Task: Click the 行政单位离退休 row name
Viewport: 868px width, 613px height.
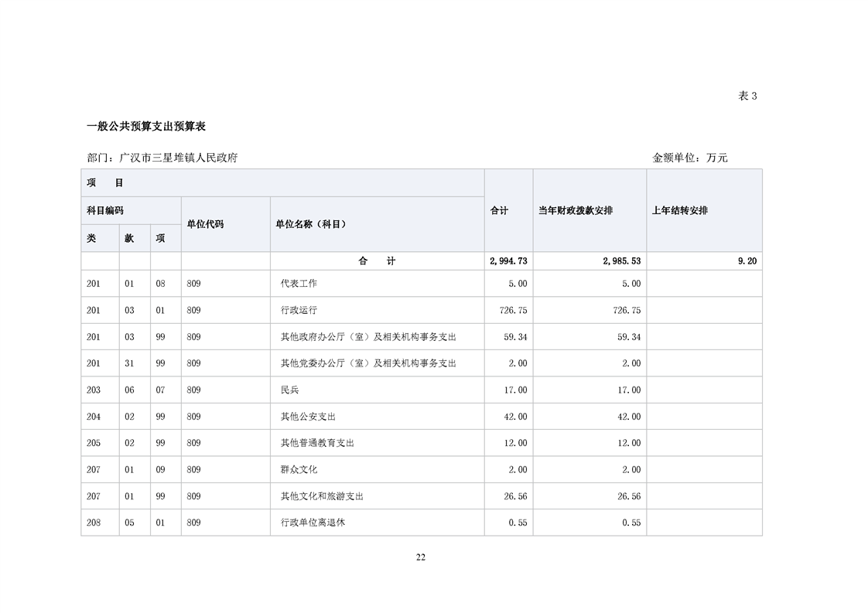Action: [x=313, y=523]
